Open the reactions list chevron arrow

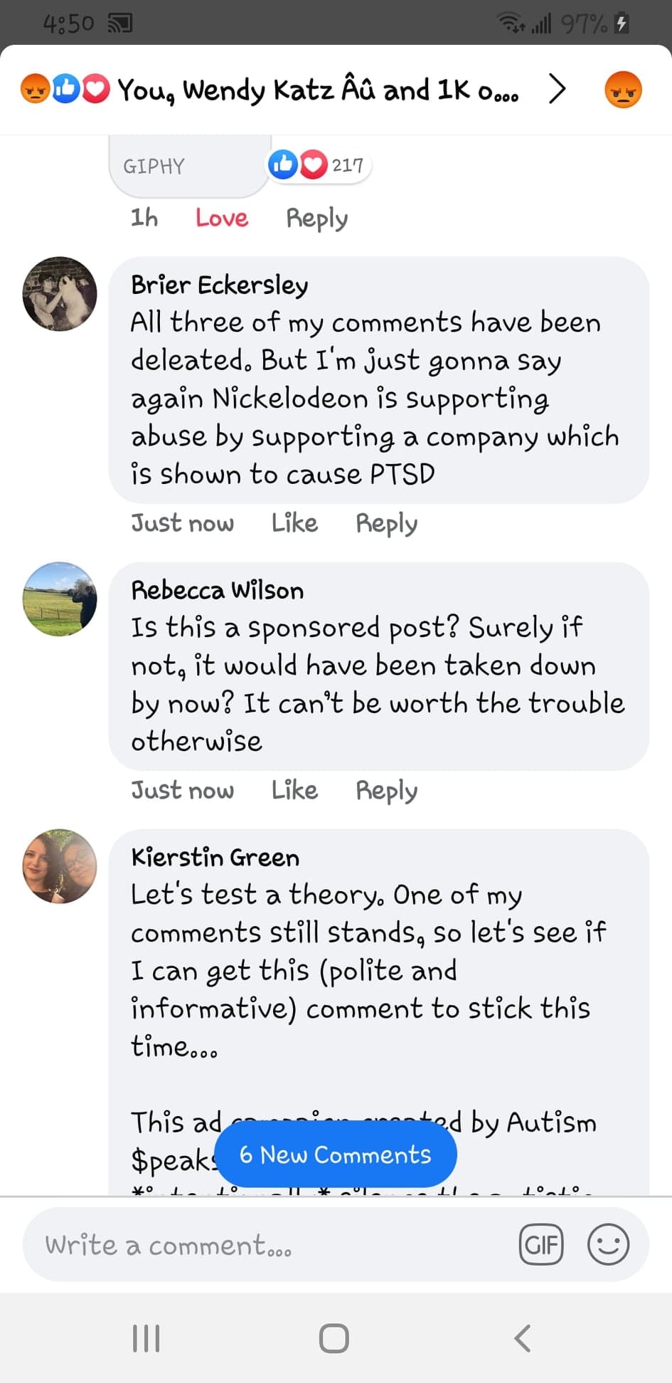coord(558,90)
